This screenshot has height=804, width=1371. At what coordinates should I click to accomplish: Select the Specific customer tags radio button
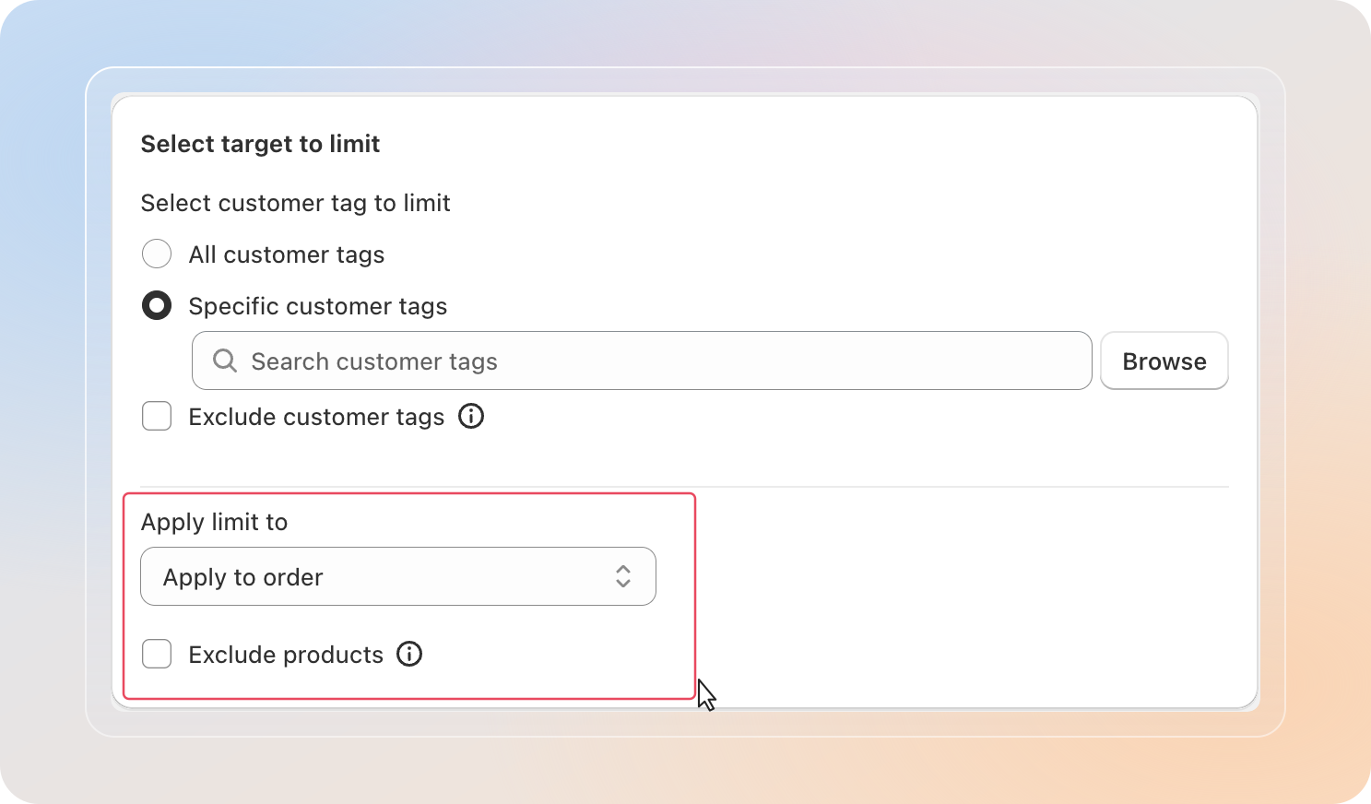(157, 305)
